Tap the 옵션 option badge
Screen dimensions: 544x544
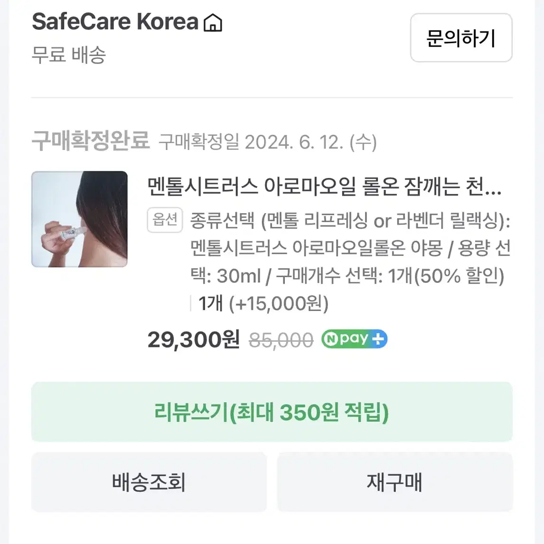(165, 220)
